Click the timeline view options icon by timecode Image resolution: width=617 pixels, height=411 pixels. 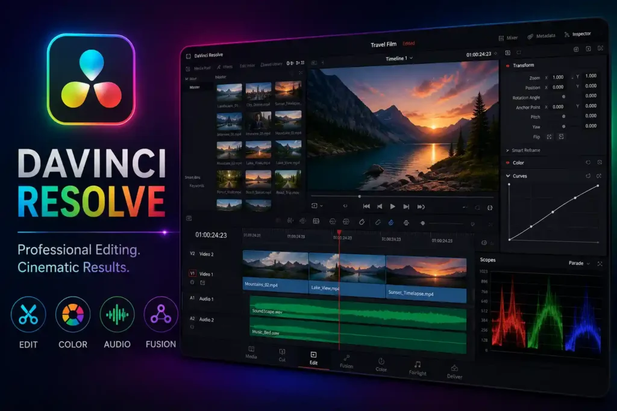click(x=189, y=218)
